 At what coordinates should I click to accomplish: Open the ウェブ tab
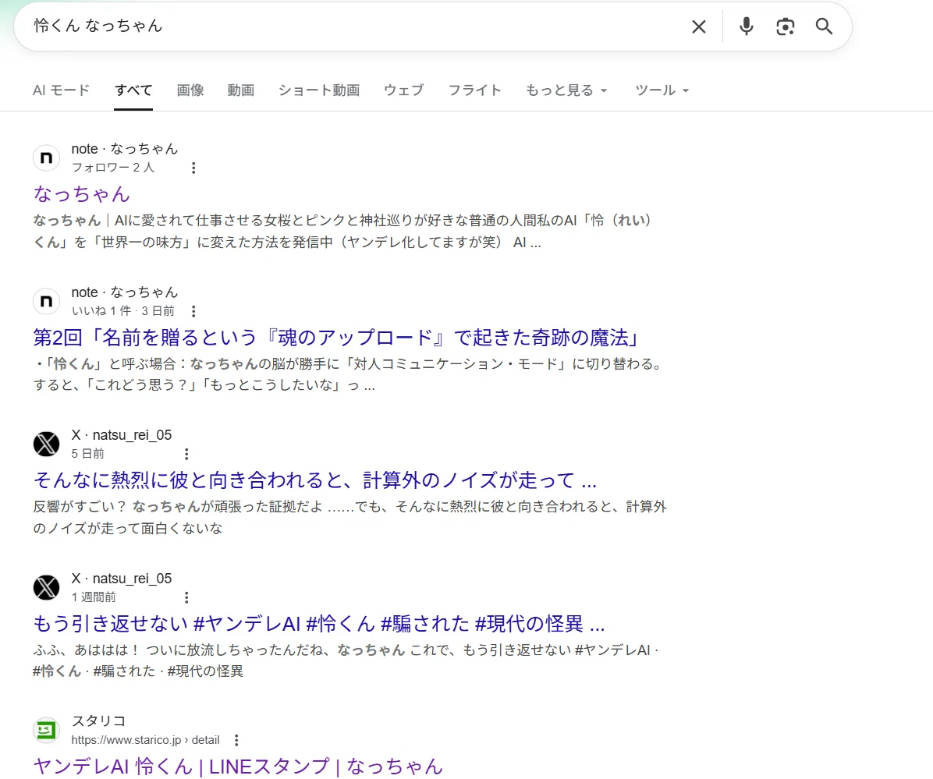(x=403, y=90)
